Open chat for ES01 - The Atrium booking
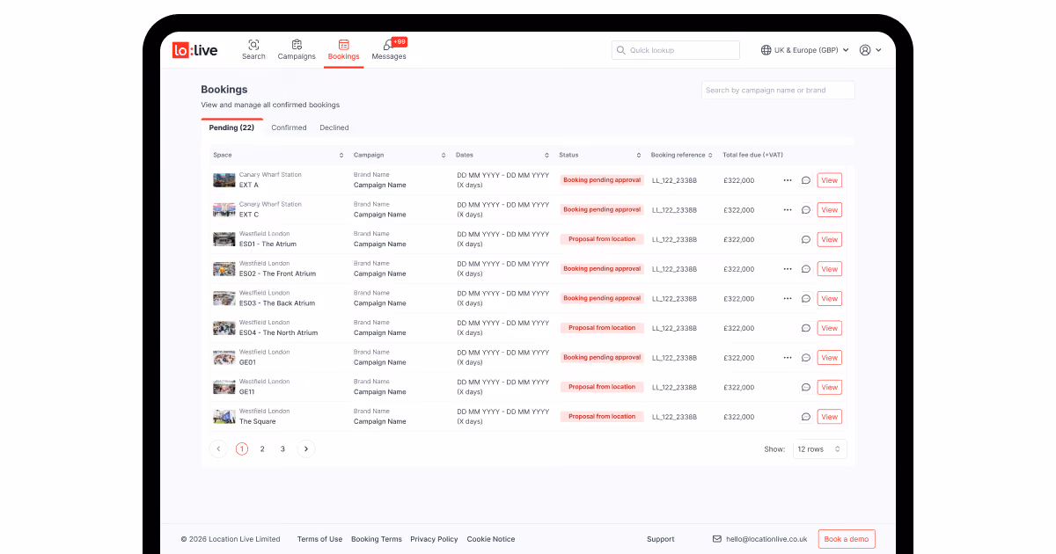This screenshot has height=554, width=1056. point(805,239)
